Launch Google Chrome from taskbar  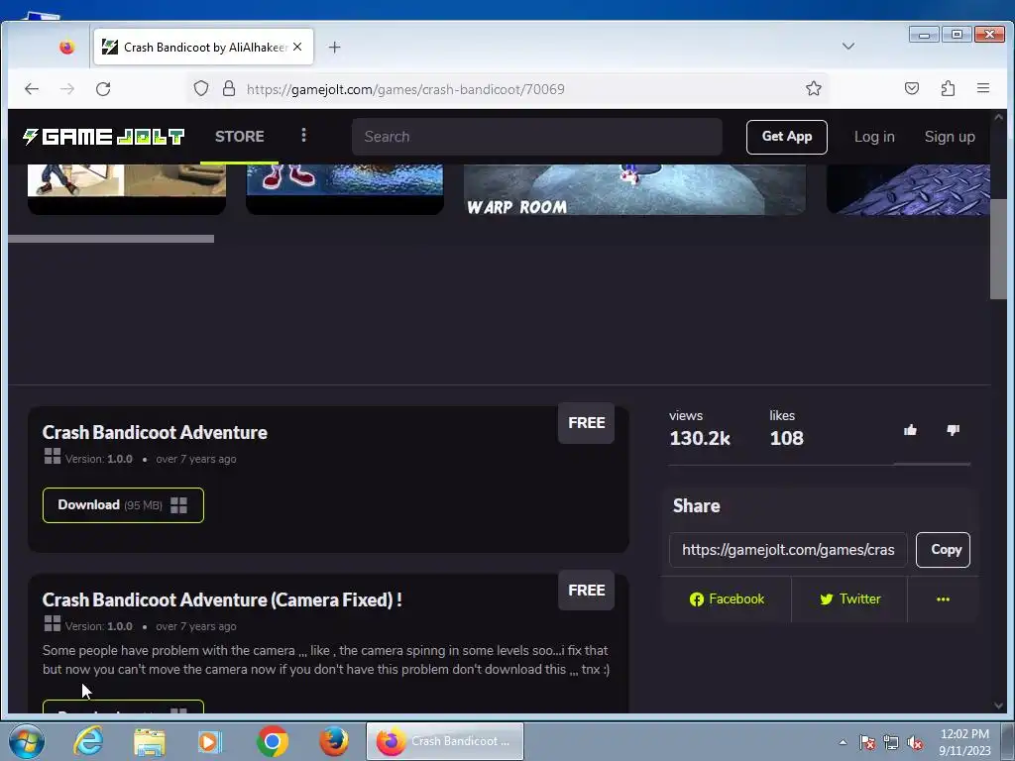272,741
